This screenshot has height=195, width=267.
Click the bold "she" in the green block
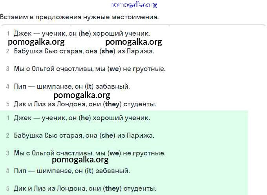[107, 135]
